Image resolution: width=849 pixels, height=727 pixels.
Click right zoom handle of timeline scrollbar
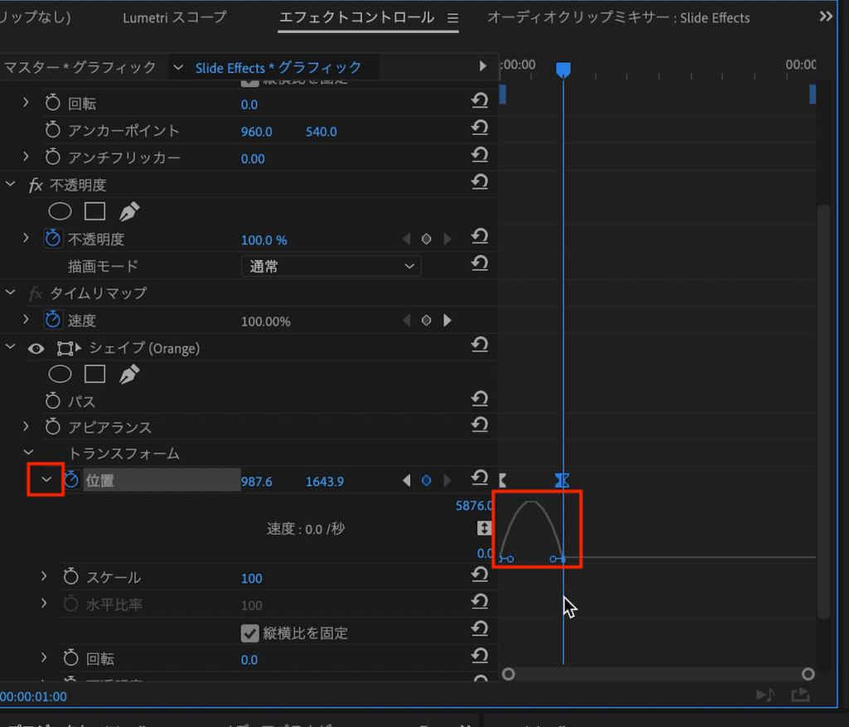click(808, 674)
